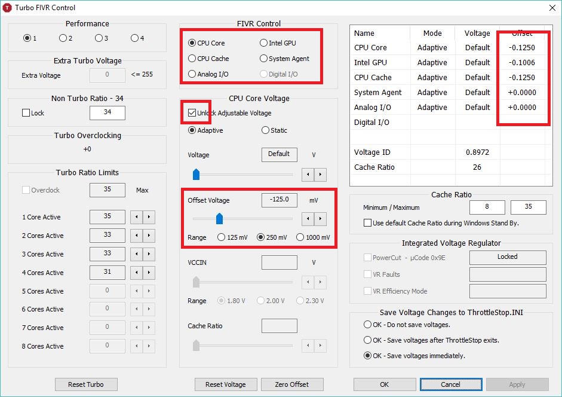This screenshot has height=397, width=562.
Task: Increase 2 Cores Active ratio arrow
Action: click(149, 236)
